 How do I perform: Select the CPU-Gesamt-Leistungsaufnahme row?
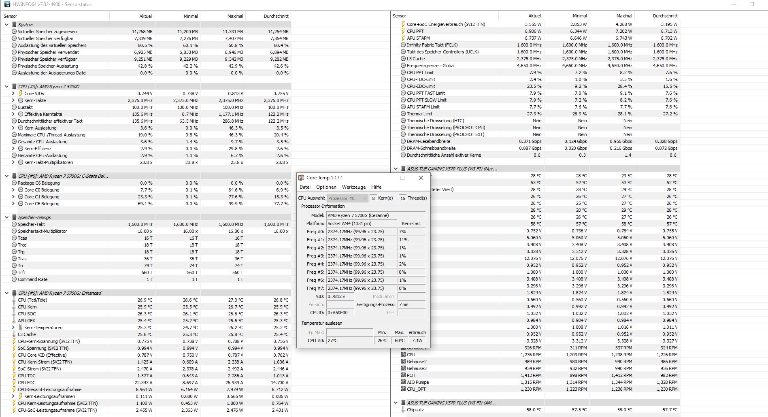(x=146, y=389)
